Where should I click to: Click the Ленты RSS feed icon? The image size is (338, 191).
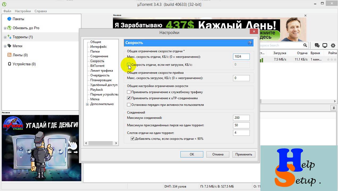[9, 55]
